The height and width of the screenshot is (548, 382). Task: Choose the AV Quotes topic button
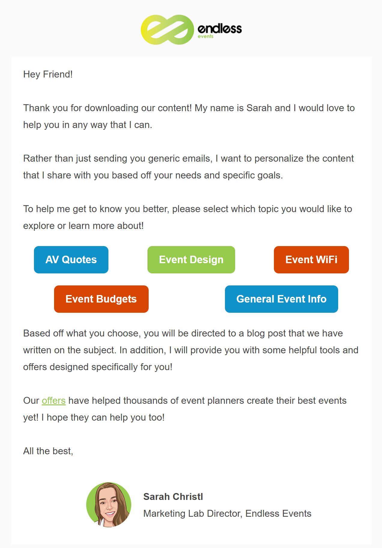coord(71,260)
